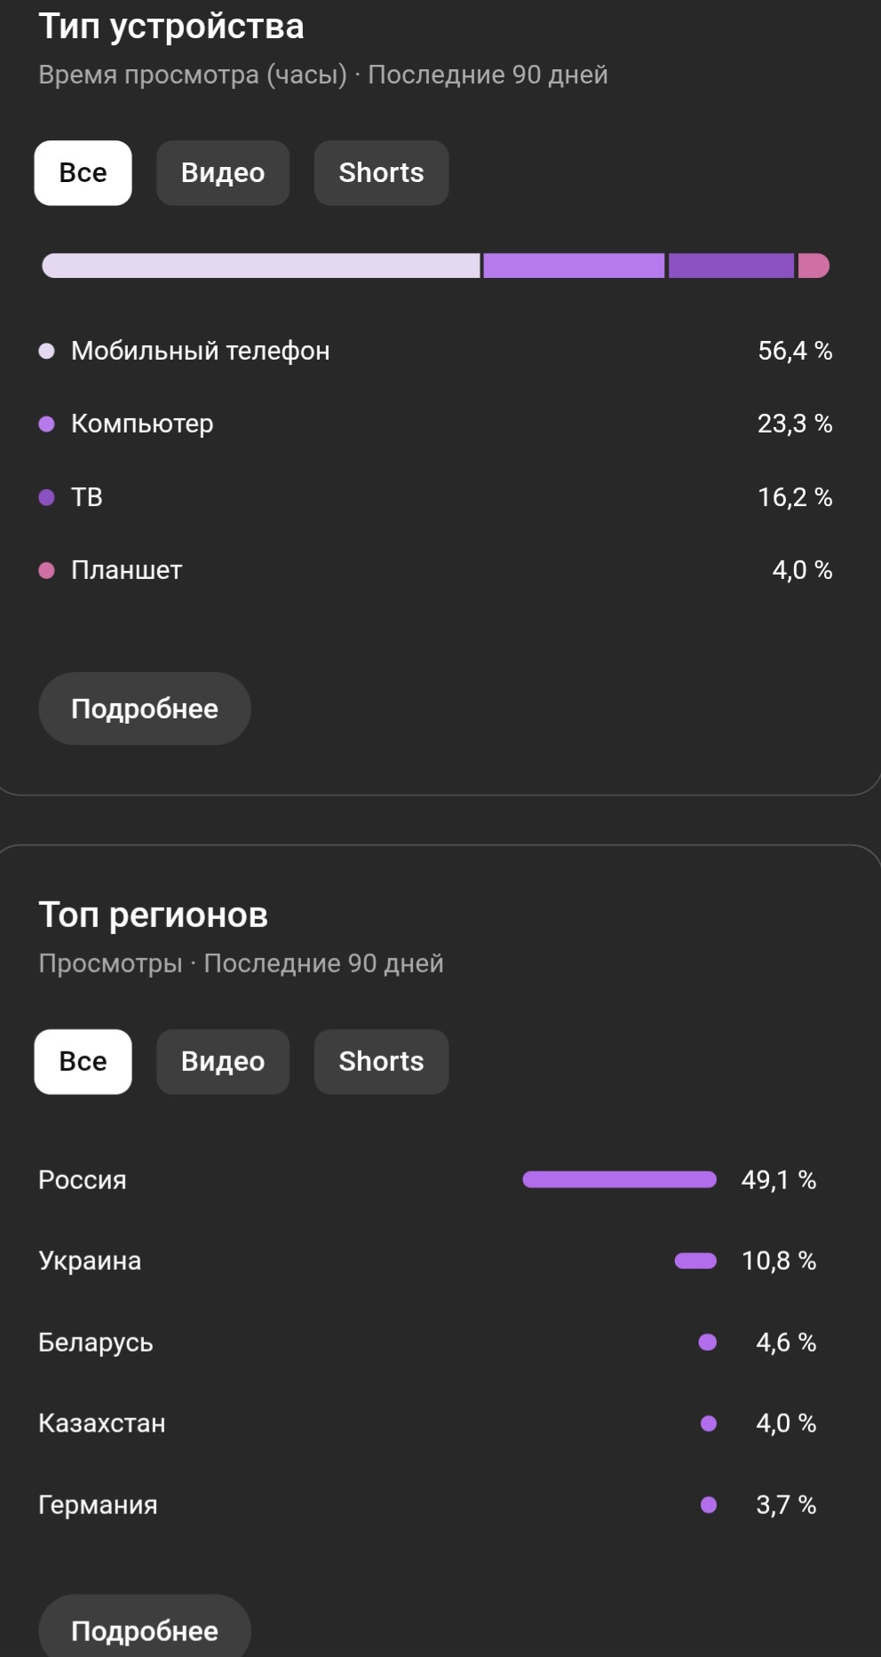The image size is (881, 1657).
Task: Open "Подробнее" under the device type list
Action: pyautogui.click(x=145, y=709)
